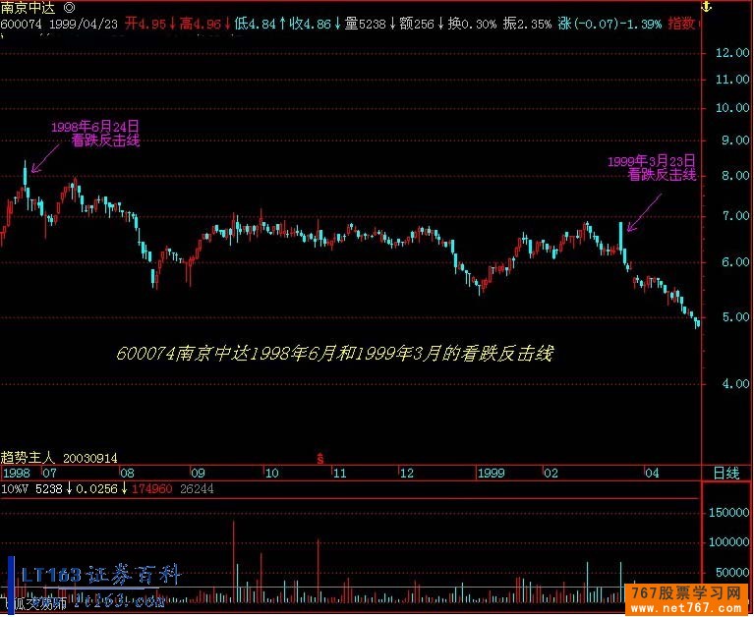Toggle the 指数 indicator in the header
Screen dimensions: 754x617
[679, 22]
